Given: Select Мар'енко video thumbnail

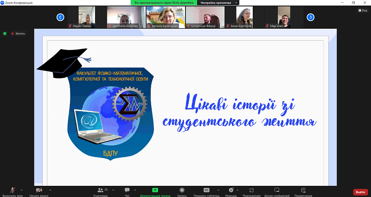Looking at the screenshot, I should 284,17.
